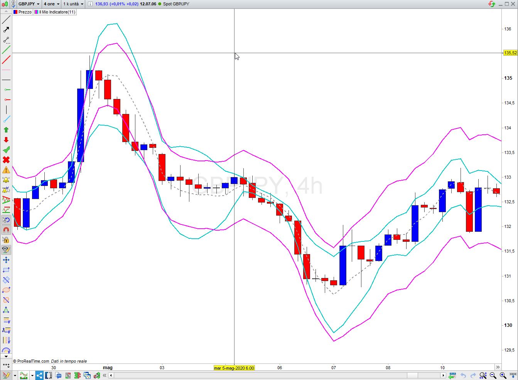Select the green up arrow marker

(x=6, y=130)
